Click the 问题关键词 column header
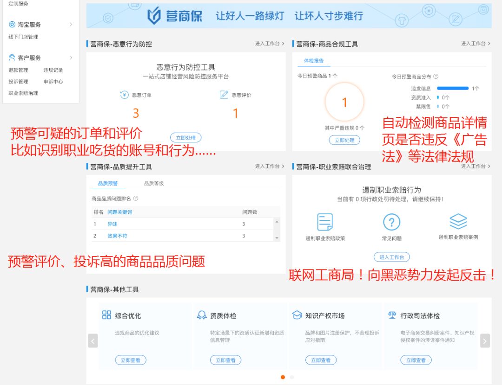Image resolution: width=502 pixels, height=385 pixels. click(x=120, y=212)
